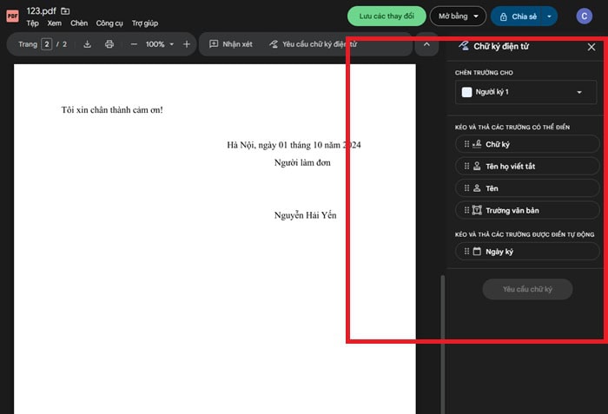608x414 pixels.
Task: Click the page number input field
Action: tap(47, 44)
